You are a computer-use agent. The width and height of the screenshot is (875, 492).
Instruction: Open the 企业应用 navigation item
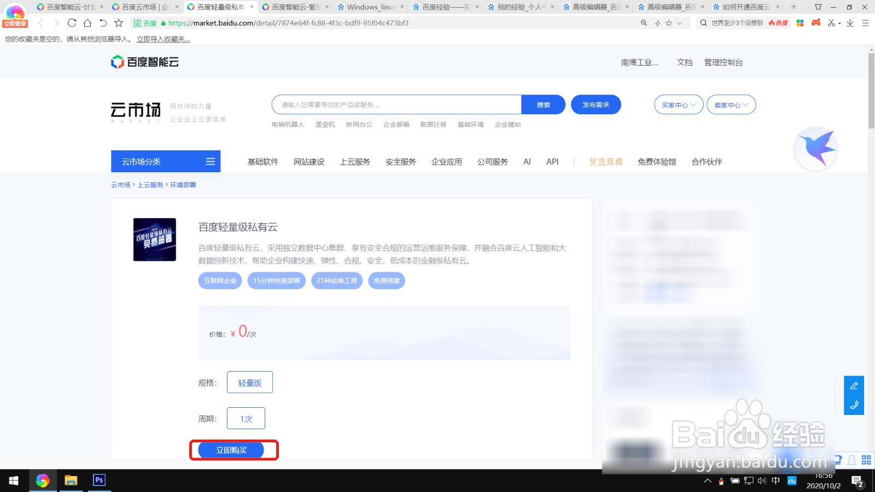(447, 162)
